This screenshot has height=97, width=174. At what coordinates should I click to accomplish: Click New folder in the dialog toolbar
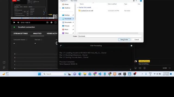pyautogui.click(x=74, y=1)
